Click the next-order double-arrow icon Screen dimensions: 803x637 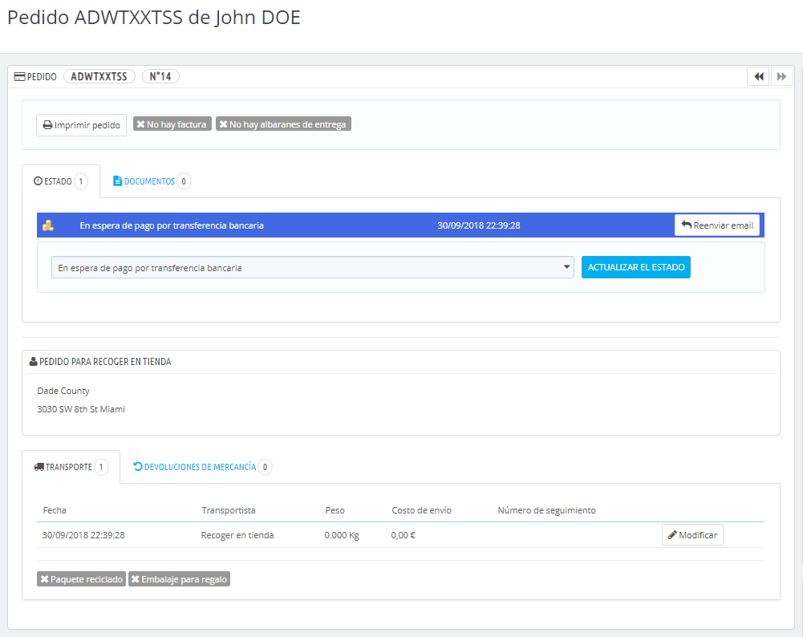coord(781,75)
